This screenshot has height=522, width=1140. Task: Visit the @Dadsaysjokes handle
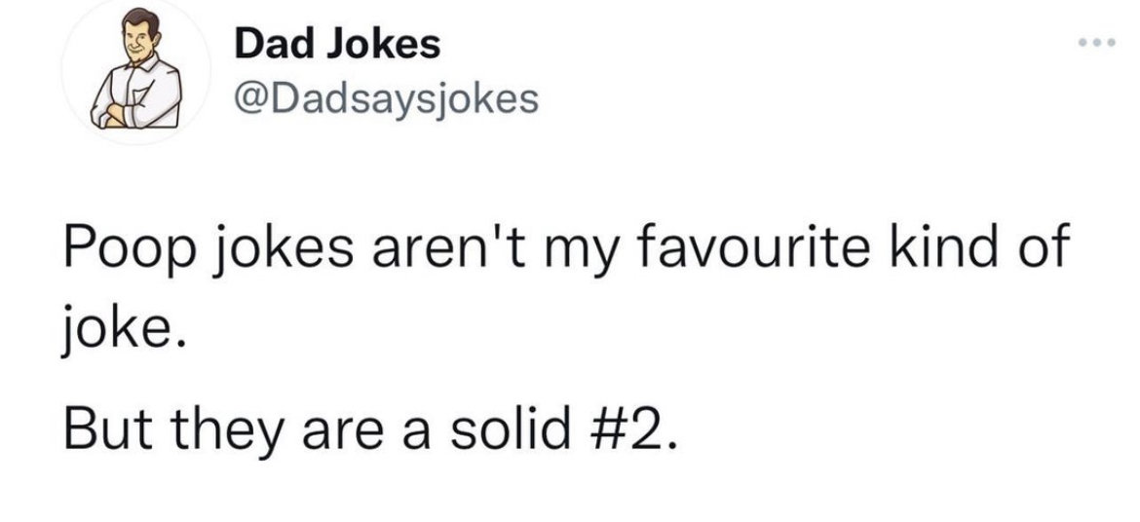(386, 100)
